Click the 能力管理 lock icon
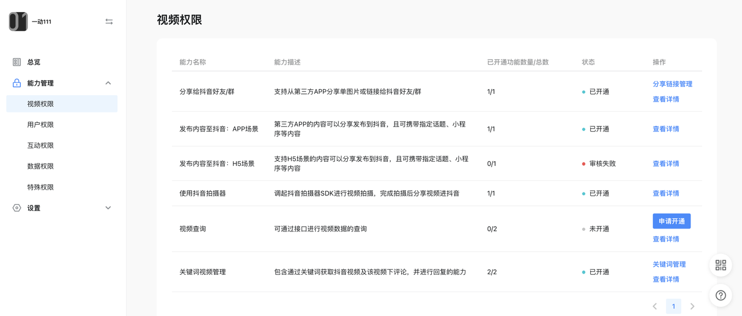Image resolution: width=742 pixels, height=316 pixels. [17, 83]
